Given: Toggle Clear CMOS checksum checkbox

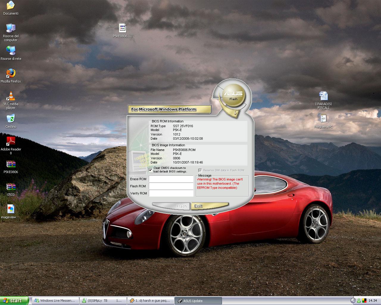Looking at the screenshot, I should (151, 170).
